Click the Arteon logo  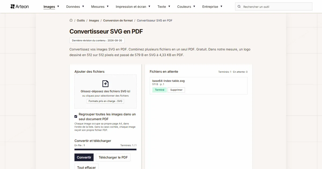[20, 6]
